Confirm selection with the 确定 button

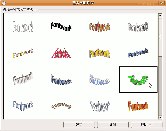tap(79, 125)
